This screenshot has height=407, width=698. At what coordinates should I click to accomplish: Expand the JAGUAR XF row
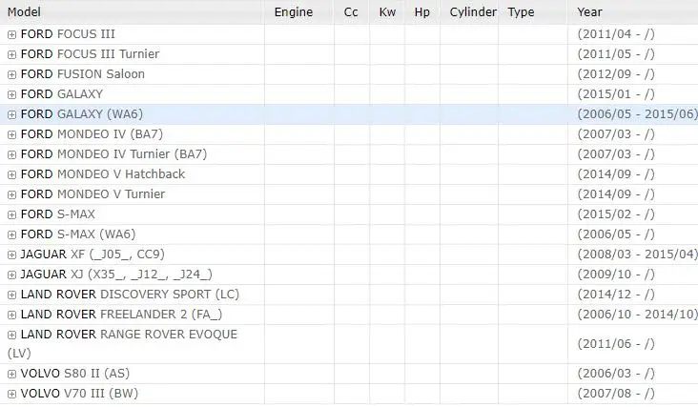point(12,254)
